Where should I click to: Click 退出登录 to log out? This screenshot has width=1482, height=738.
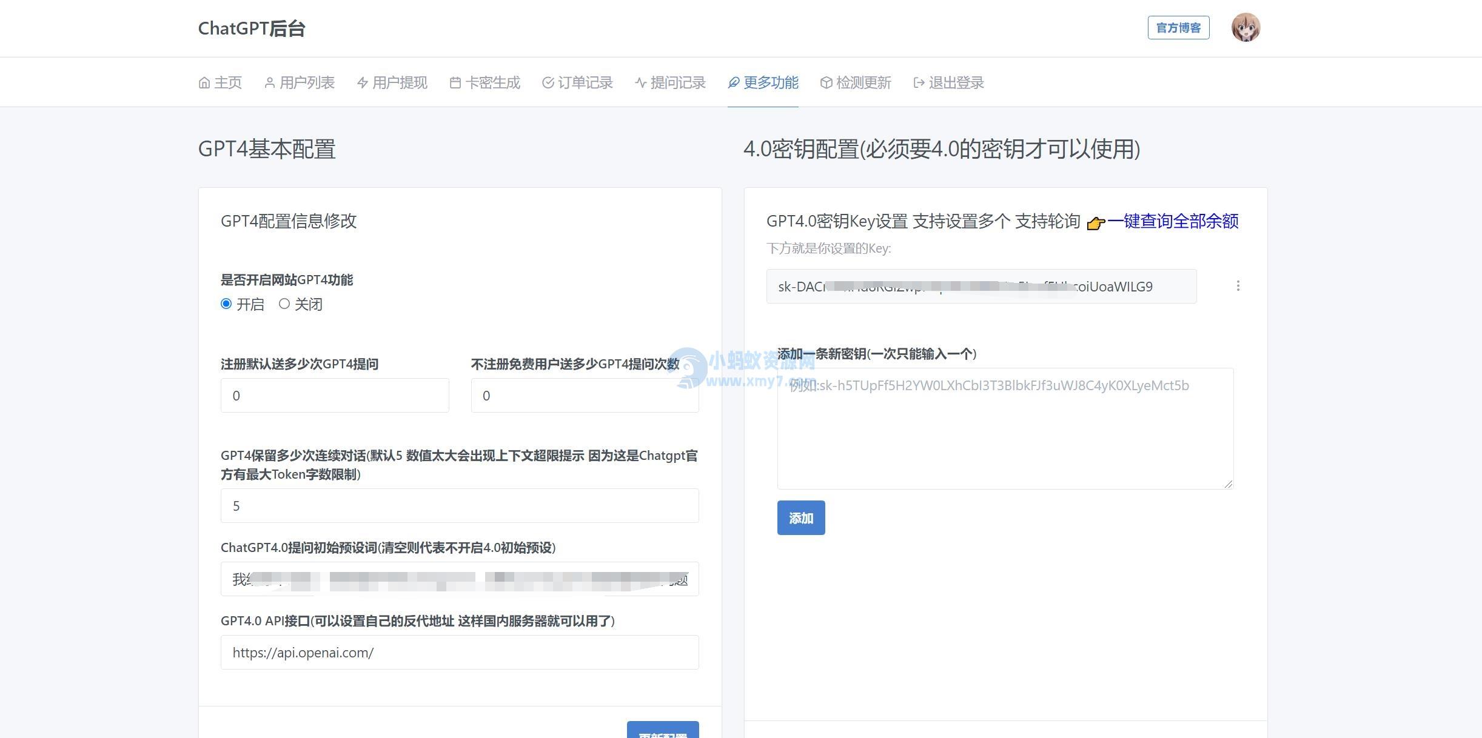pos(948,82)
